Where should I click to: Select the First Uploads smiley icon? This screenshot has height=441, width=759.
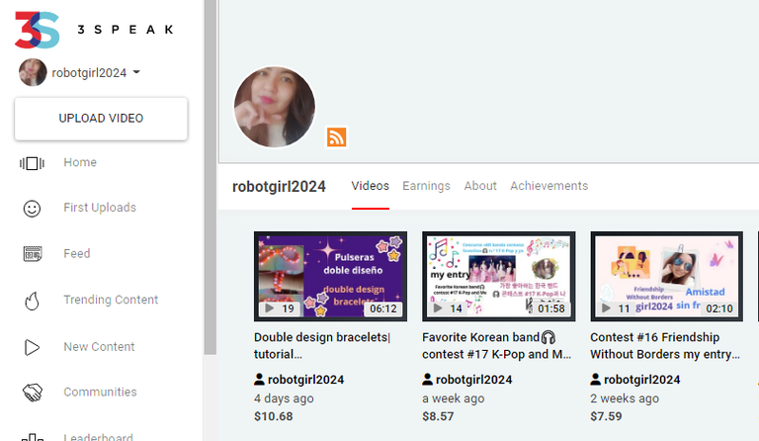[x=33, y=209]
